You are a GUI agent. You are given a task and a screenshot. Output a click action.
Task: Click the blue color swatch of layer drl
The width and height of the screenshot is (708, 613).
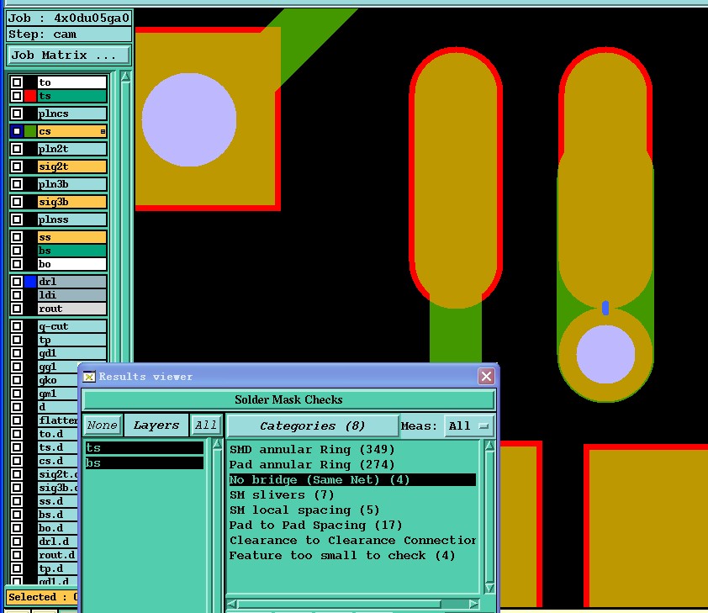point(30,282)
